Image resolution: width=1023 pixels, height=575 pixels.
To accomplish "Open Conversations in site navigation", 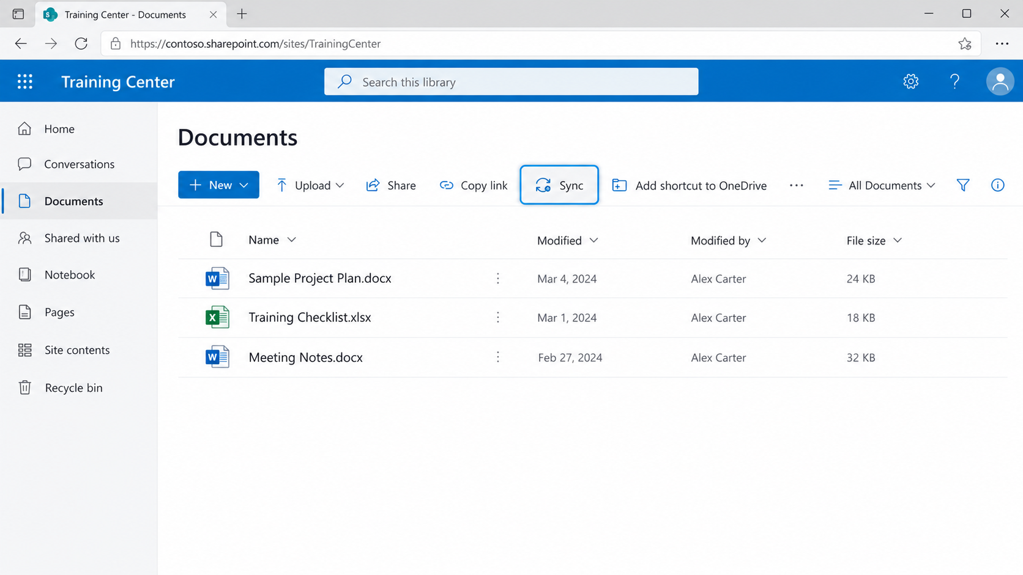I will coord(79,164).
